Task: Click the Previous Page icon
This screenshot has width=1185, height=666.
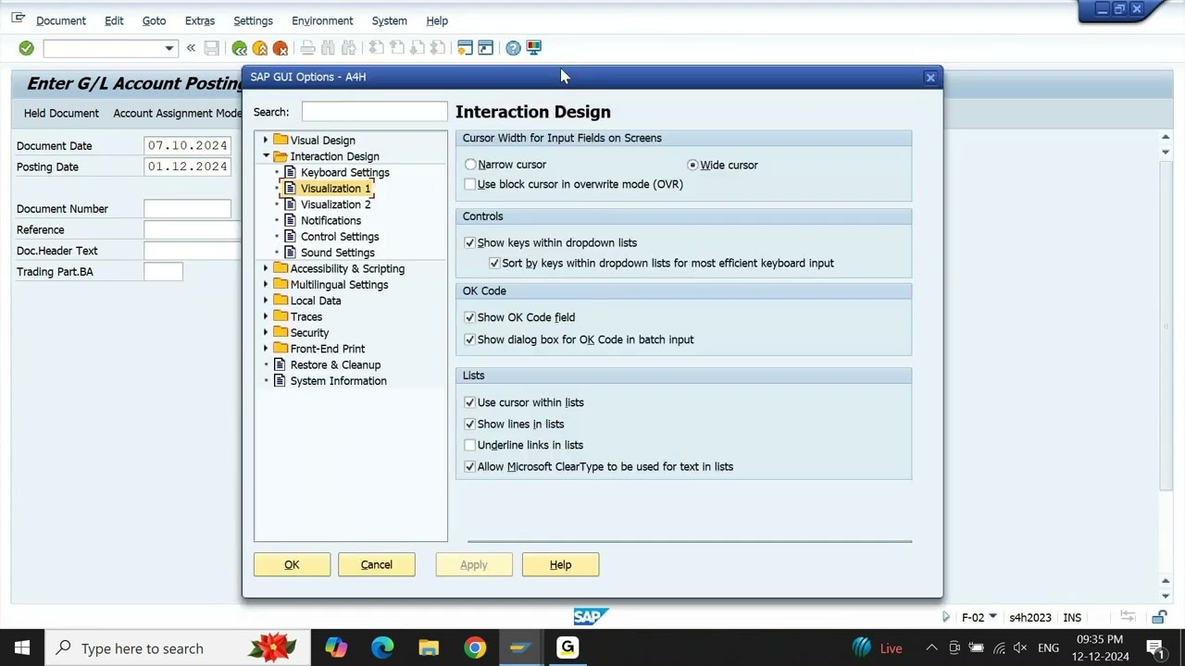Action: click(x=396, y=48)
